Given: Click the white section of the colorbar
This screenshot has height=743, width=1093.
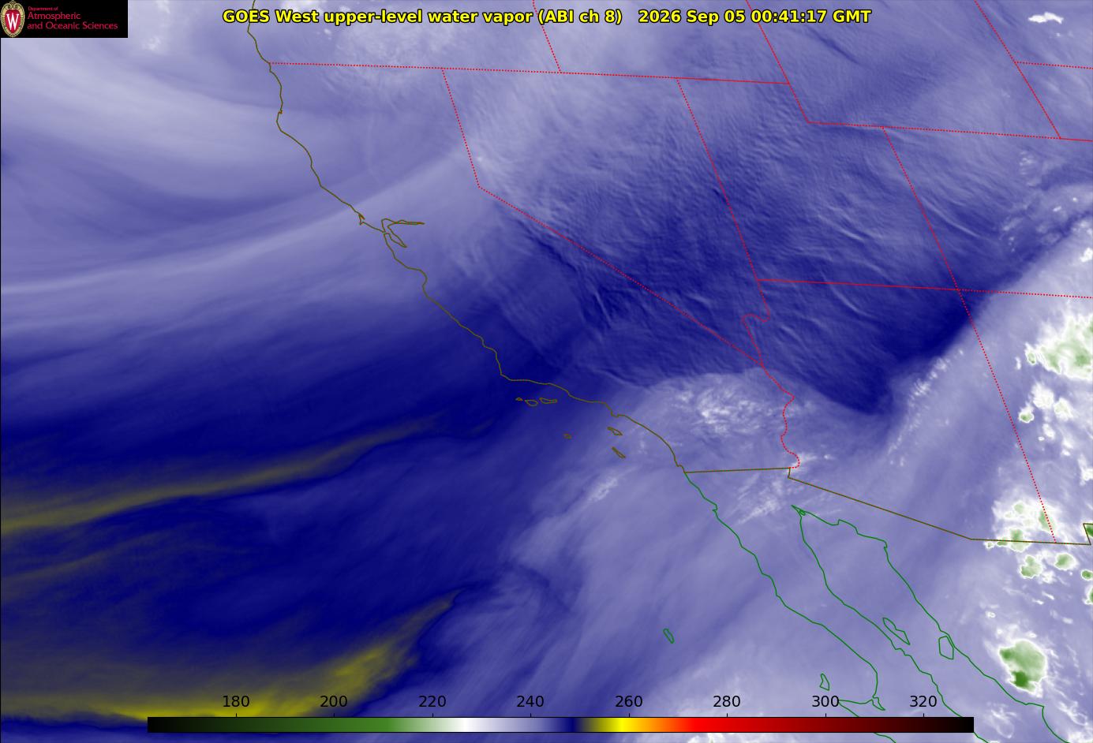Looking at the screenshot, I should point(472,724).
